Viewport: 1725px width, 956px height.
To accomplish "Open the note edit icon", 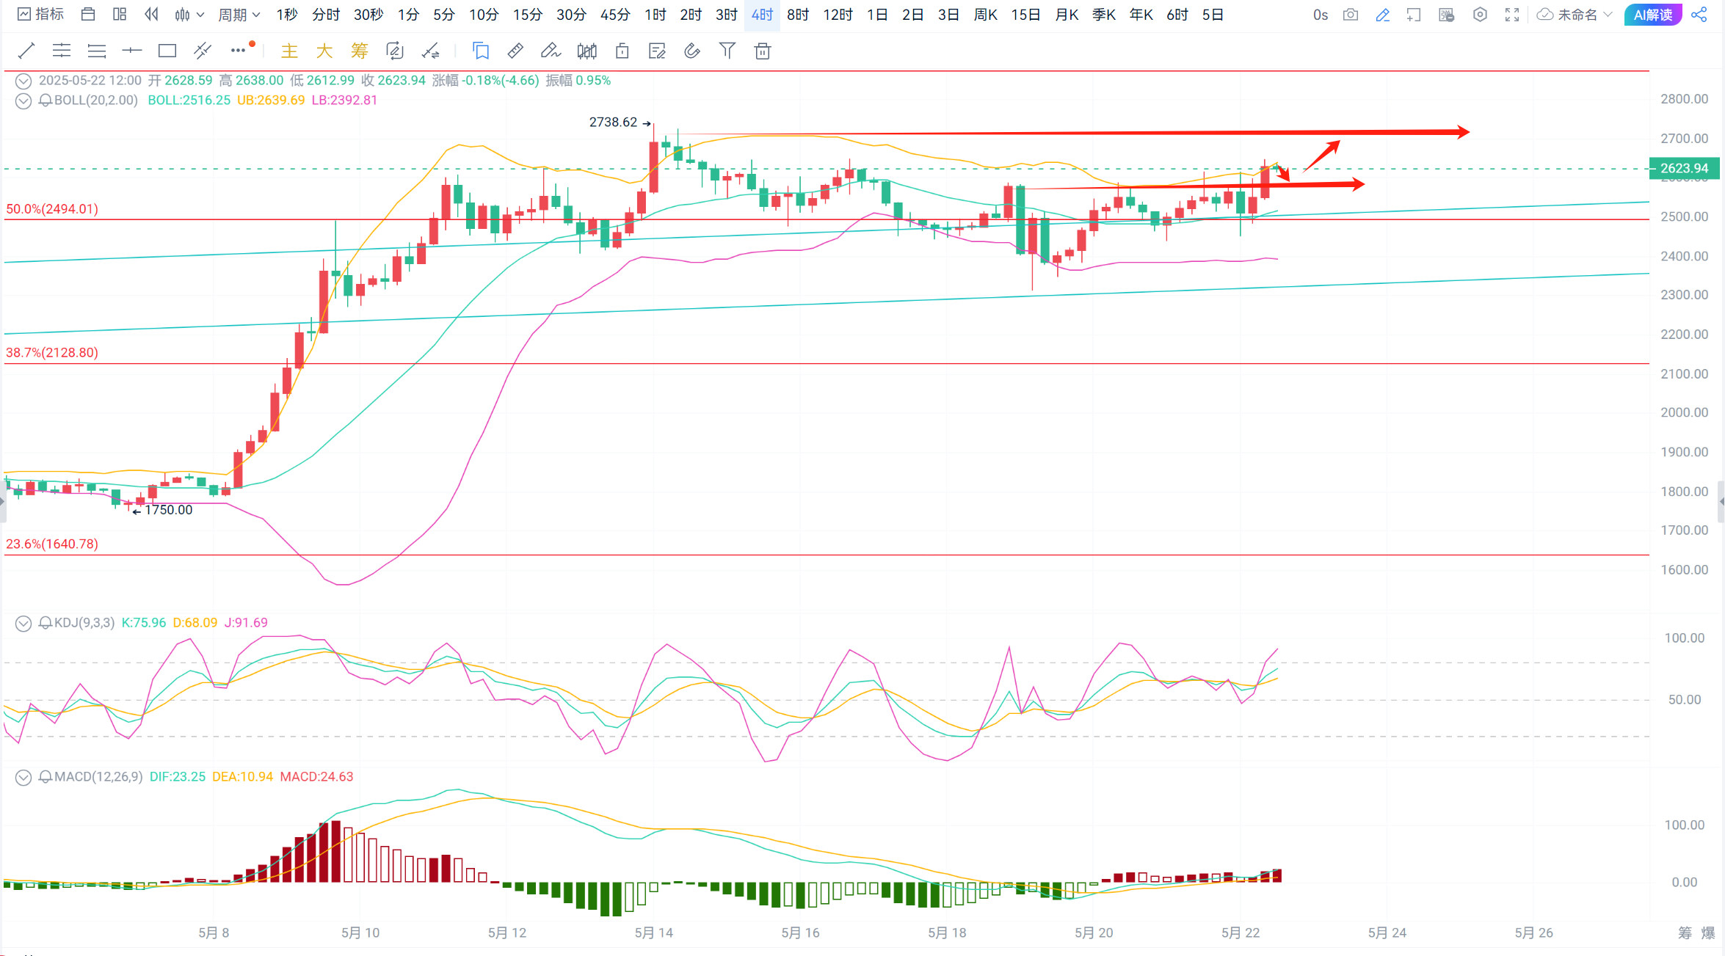I will click(x=657, y=51).
